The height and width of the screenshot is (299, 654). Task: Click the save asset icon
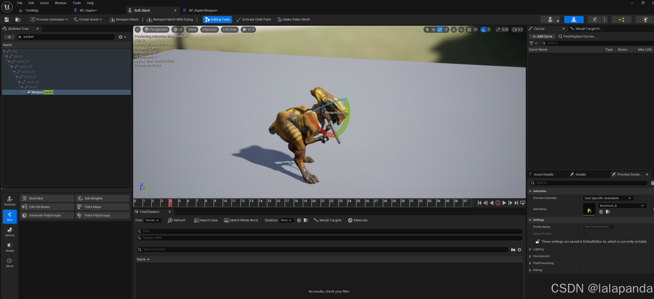[7, 20]
